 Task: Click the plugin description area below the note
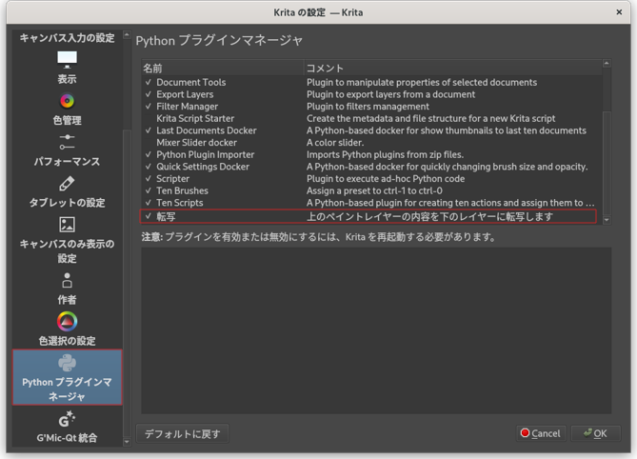tap(376, 330)
